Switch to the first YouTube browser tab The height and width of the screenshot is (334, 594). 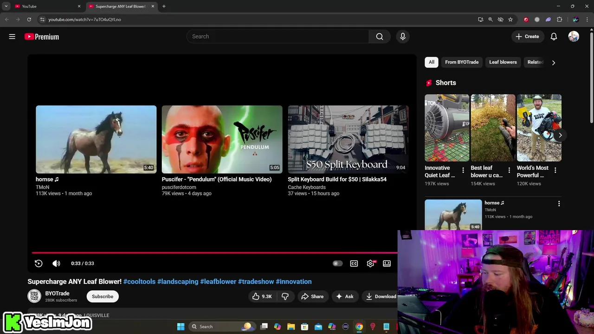point(46,6)
